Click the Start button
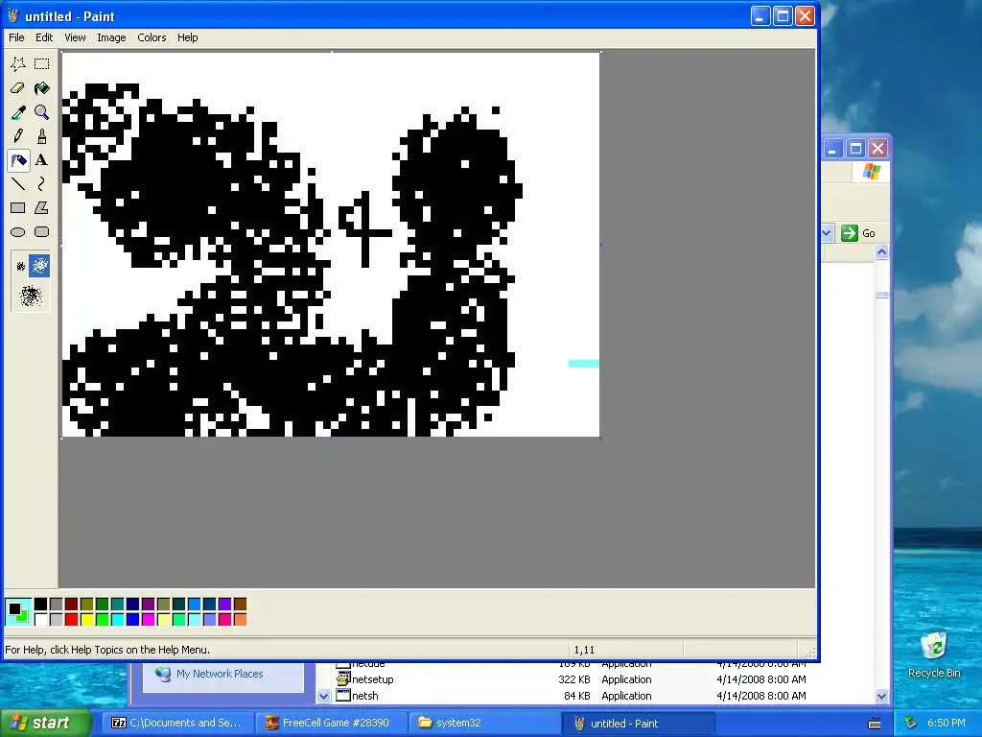Image resolution: width=982 pixels, height=737 pixels. pyautogui.click(x=46, y=723)
